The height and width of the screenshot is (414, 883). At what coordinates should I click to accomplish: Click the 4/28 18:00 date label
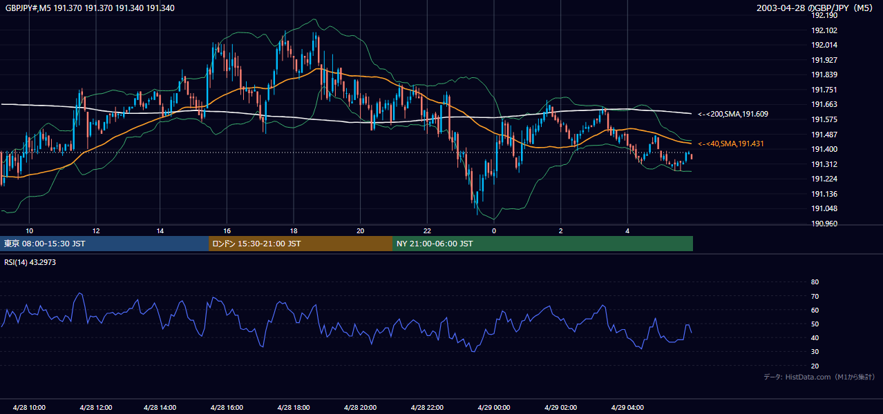click(x=294, y=408)
